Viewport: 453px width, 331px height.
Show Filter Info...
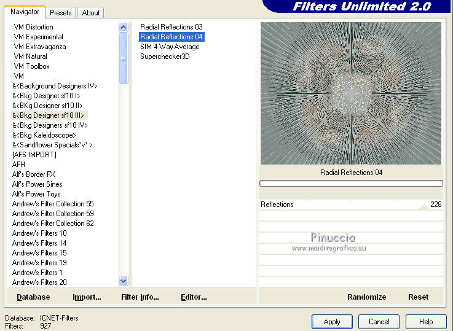click(140, 297)
